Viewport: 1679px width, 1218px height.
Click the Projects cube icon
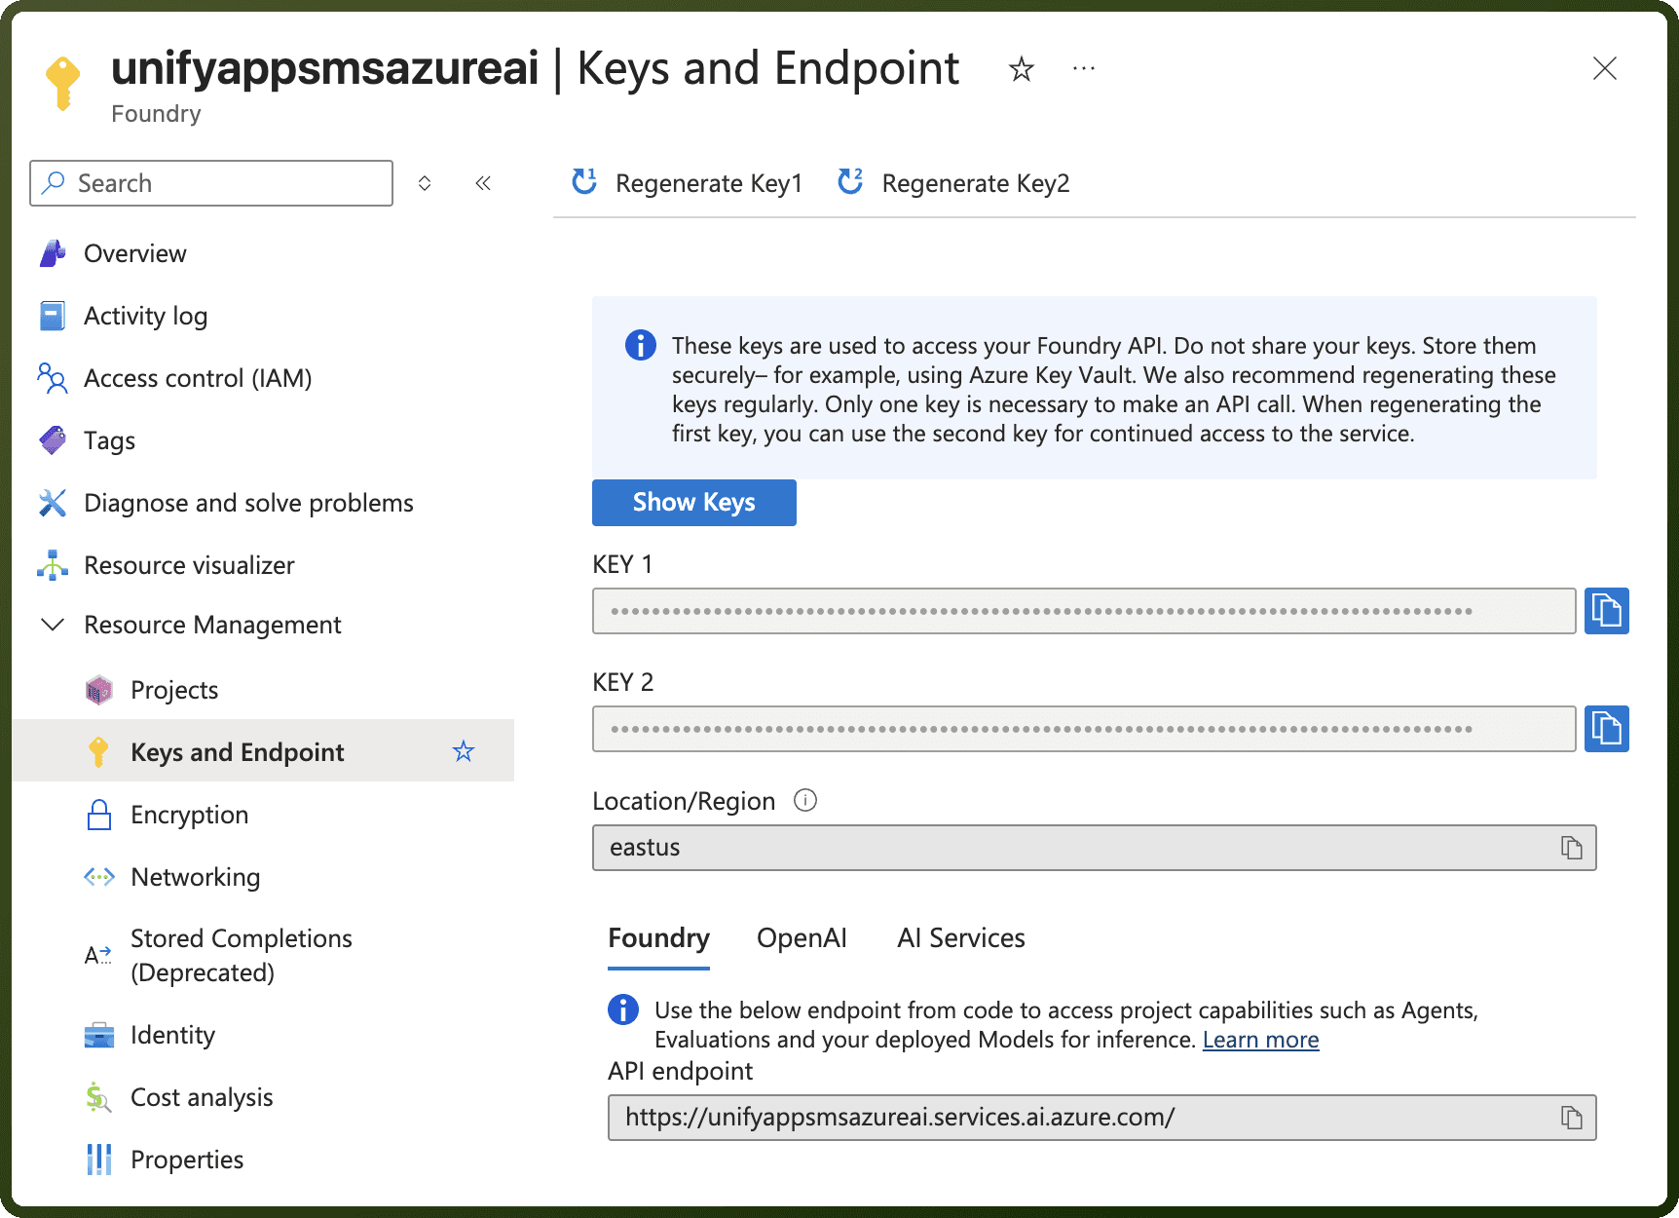99,690
